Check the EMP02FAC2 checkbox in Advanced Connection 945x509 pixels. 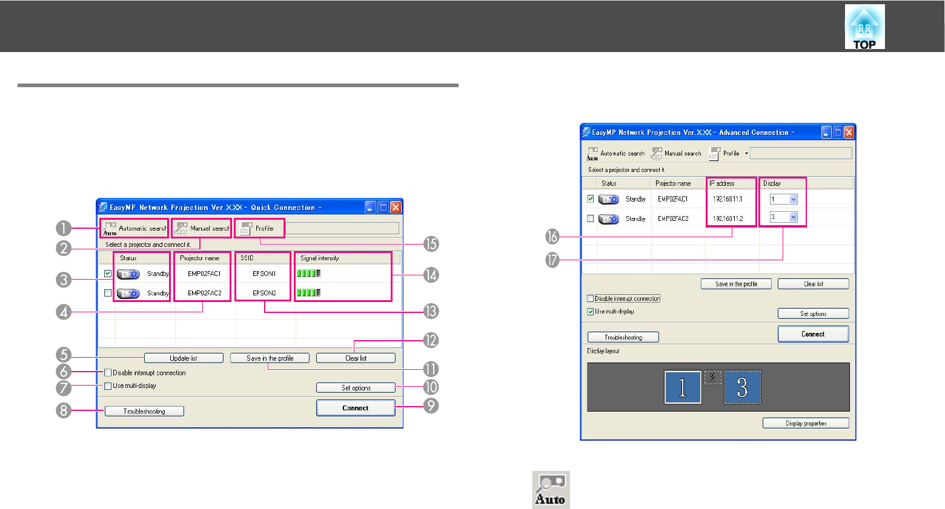point(591,218)
